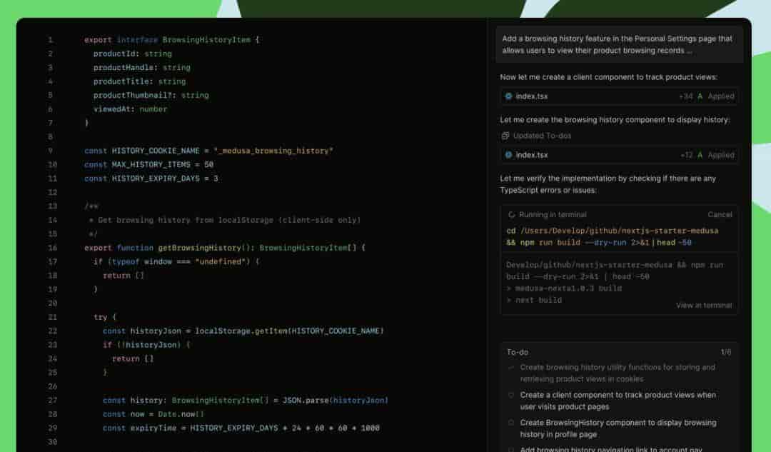Click the 'cd /Users/Develop/github/nextjs-starter-medusa' command line
The width and height of the screenshot is (771, 452).
click(613, 231)
